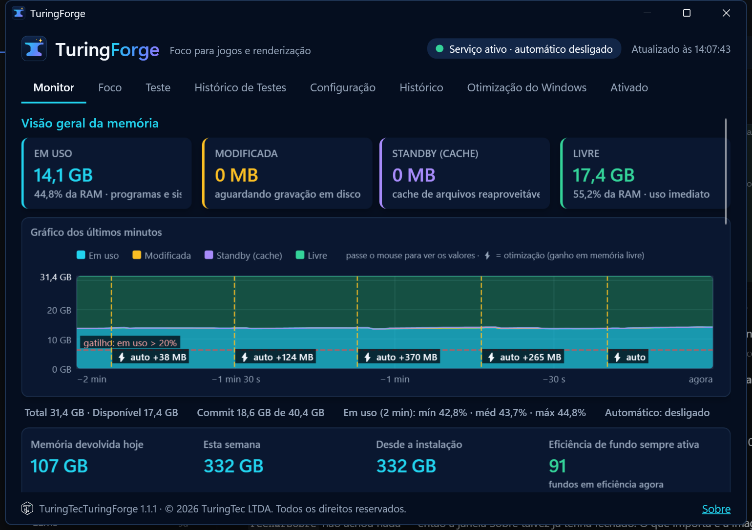
Task: Click the 332 GB Esta semana value
Action: coord(233,466)
